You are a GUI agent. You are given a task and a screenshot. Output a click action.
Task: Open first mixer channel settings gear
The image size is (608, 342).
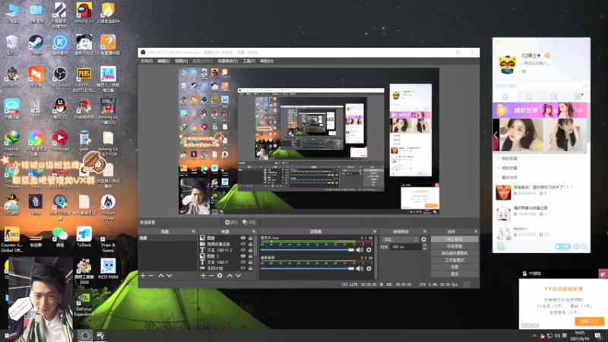369,250
